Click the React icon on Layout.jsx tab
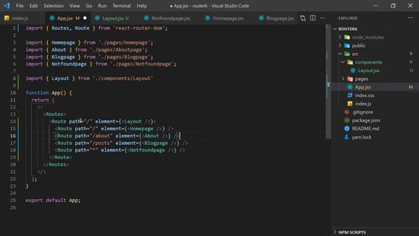Image resolution: width=419 pixels, height=236 pixels. 98,18
